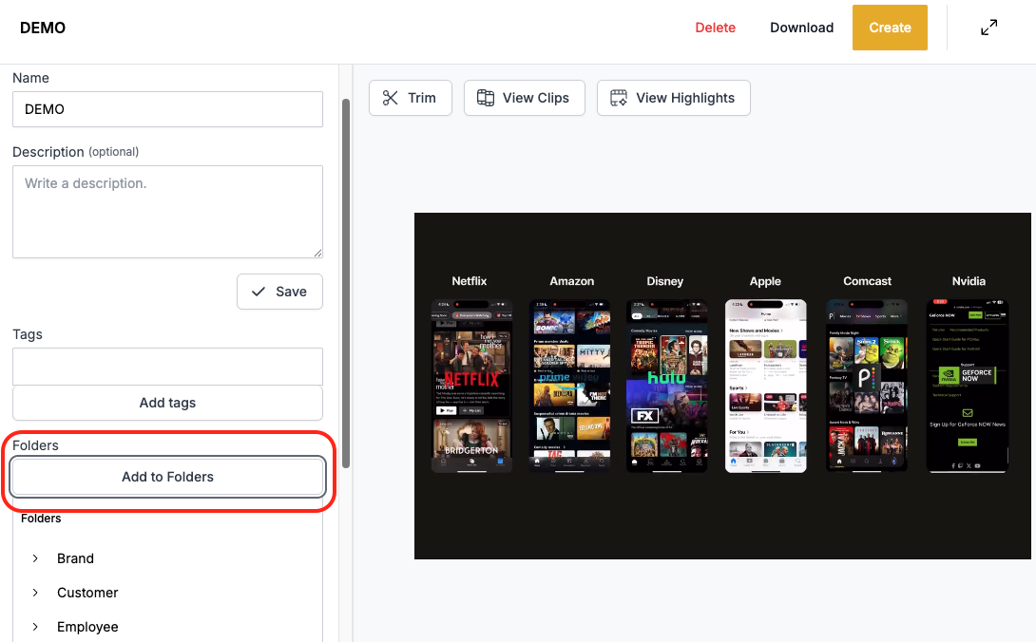This screenshot has height=642, width=1036.
Task: Click the Apple phone screenshot in the video
Action: click(x=766, y=386)
